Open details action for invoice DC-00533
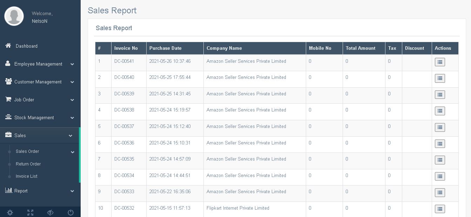This screenshot has height=217, width=471. tap(440, 192)
